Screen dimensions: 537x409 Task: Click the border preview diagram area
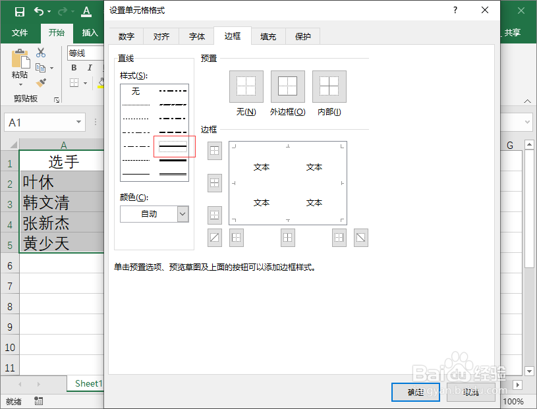coord(288,183)
